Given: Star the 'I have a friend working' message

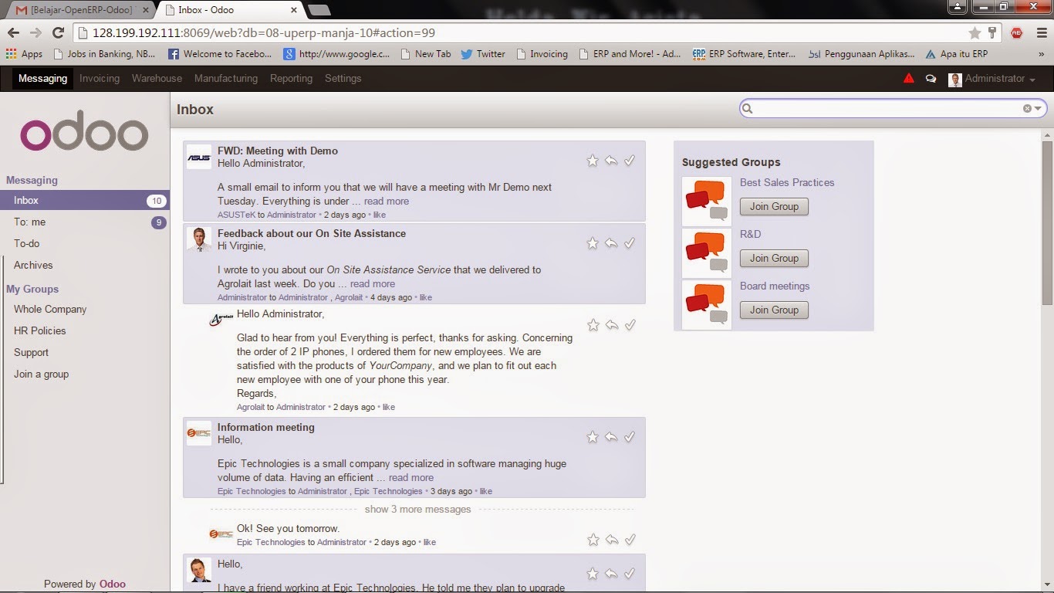Looking at the screenshot, I should pyautogui.click(x=593, y=574).
